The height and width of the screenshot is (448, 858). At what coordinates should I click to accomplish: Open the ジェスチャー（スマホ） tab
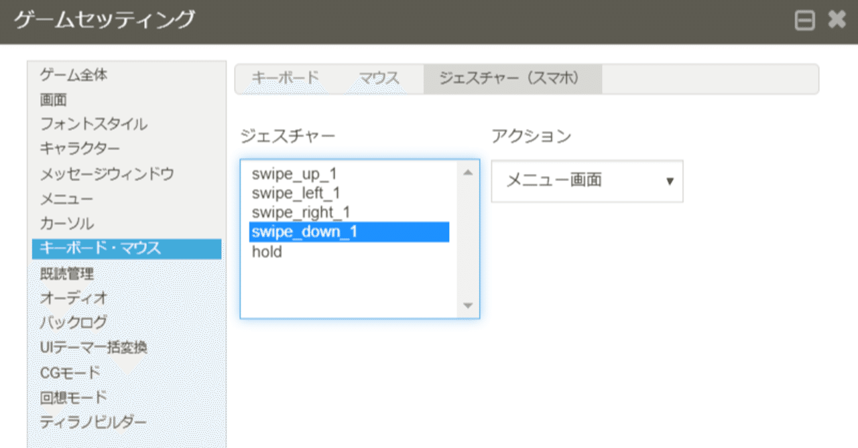tap(511, 78)
